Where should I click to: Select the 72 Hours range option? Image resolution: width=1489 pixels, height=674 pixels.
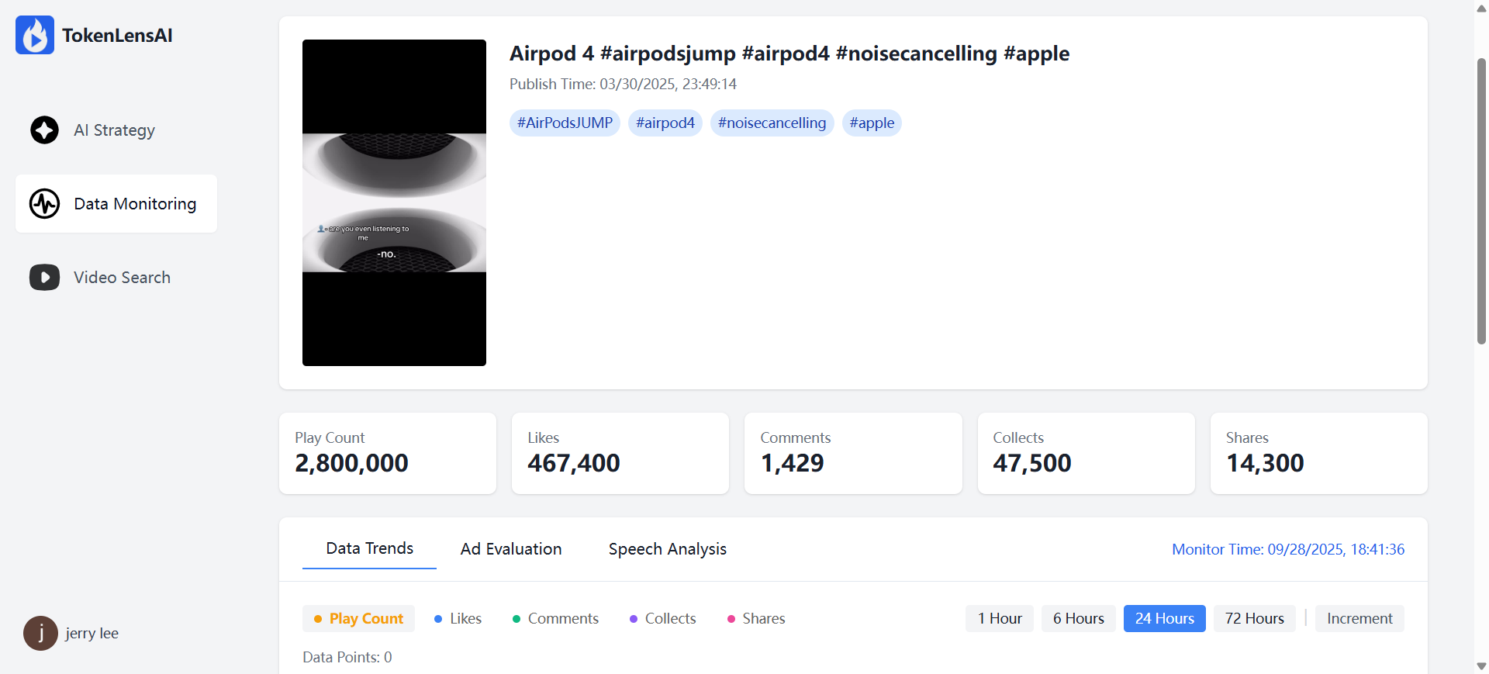1254,618
